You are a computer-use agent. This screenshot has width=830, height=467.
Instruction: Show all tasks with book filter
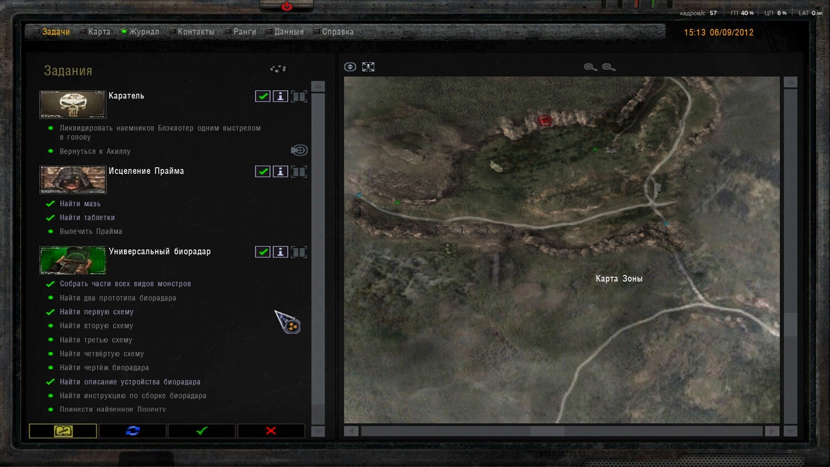click(63, 430)
